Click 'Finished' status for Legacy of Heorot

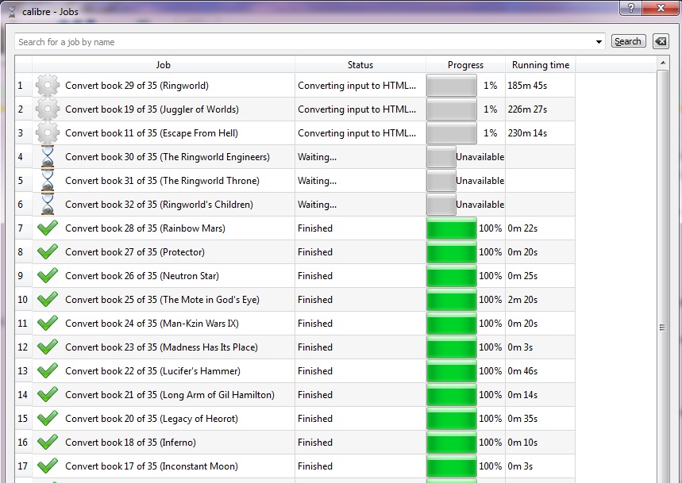click(x=315, y=418)
